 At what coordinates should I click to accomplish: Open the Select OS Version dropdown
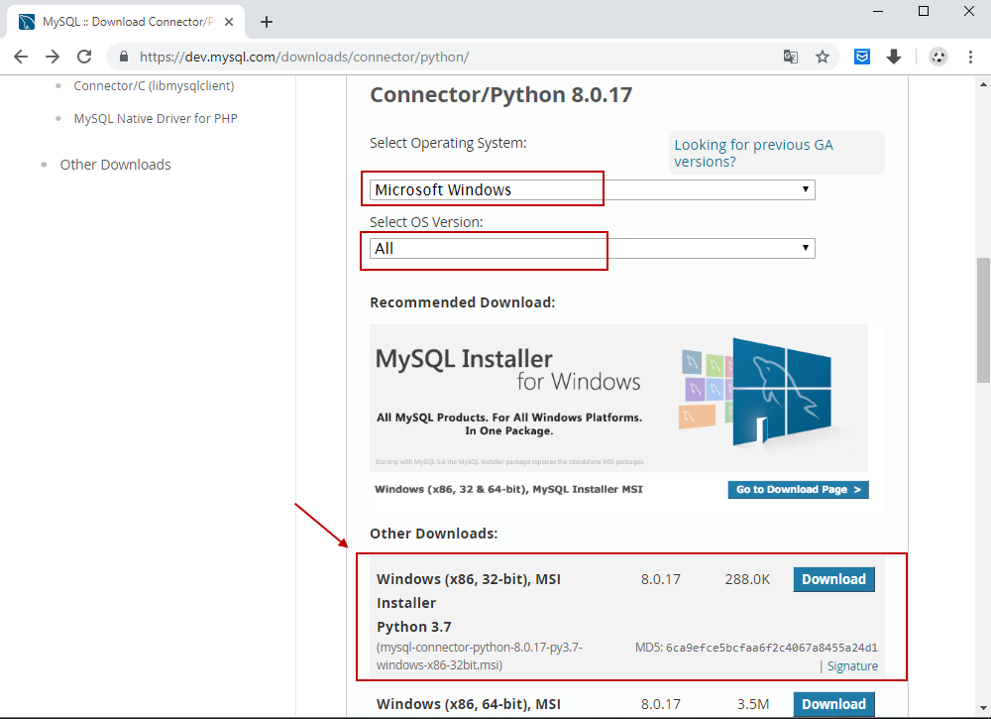point(593,249)
